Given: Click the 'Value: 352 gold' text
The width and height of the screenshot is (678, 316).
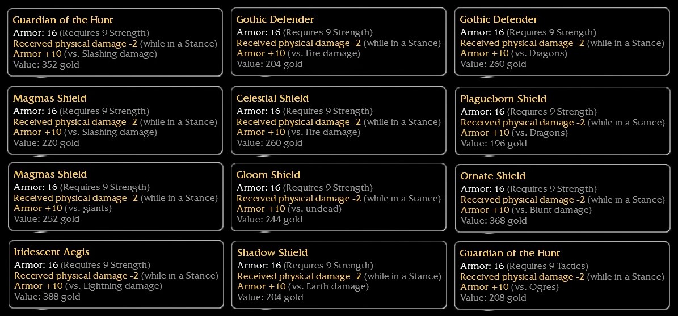Looking at the screenshot, I should pyautogui.click(x=46, y=64).
